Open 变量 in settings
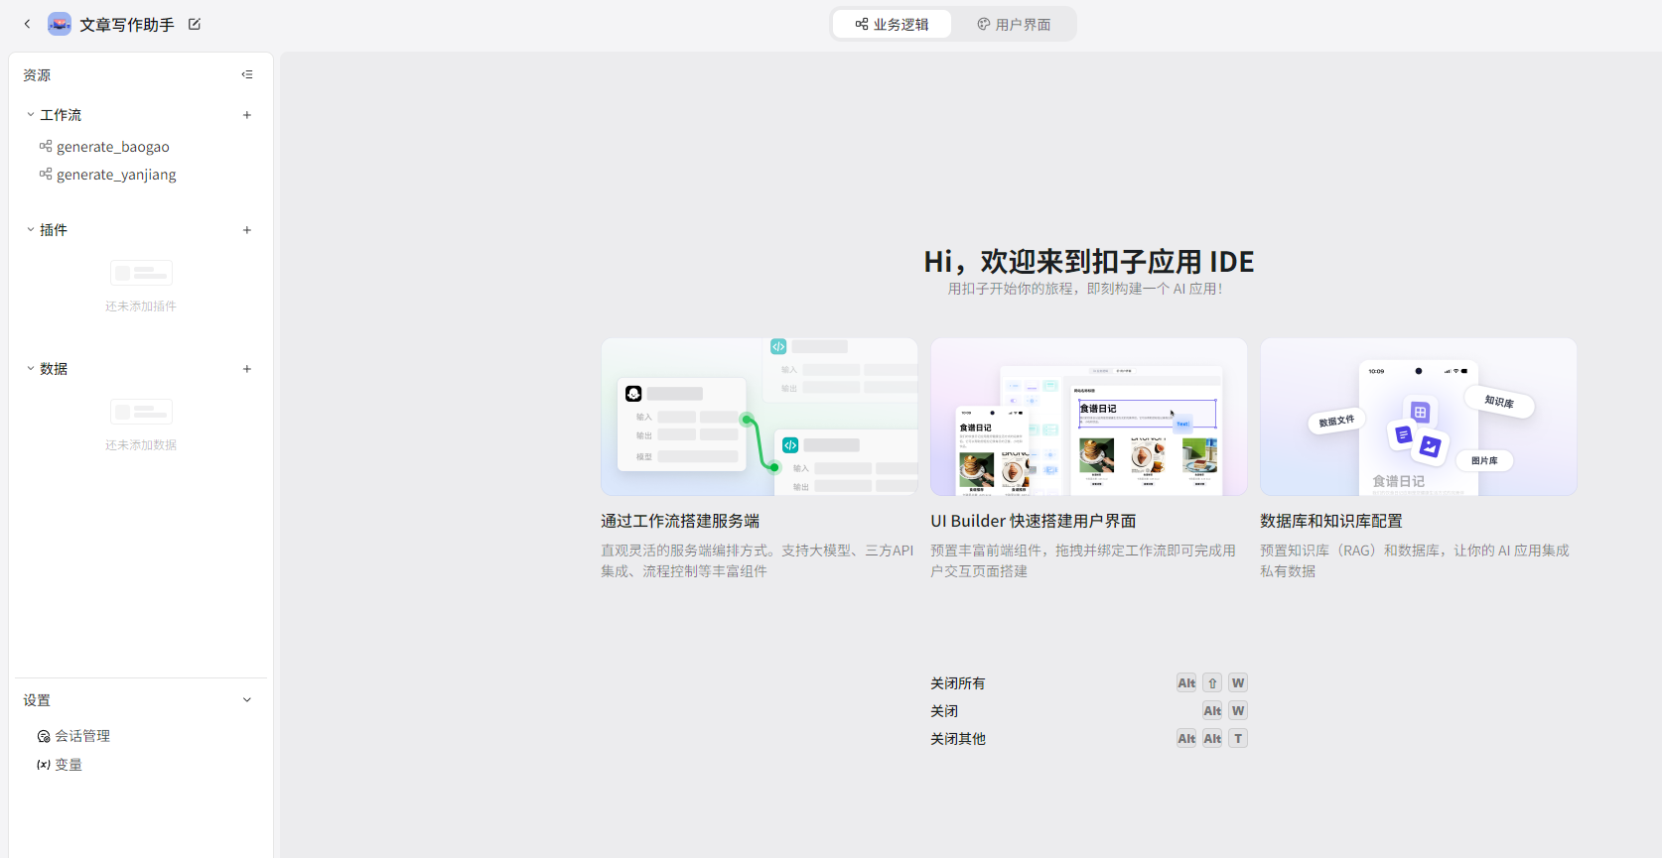The height and width of the screenshot is (858, 1662). pos(68,765)
